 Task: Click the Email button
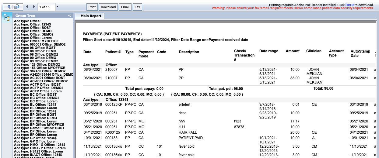click(125, 7)
